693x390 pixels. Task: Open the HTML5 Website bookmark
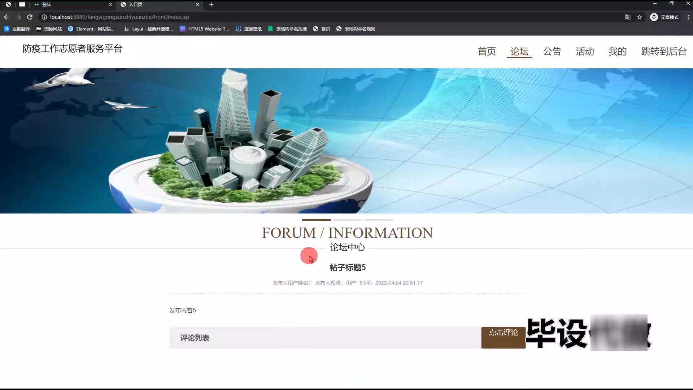coord(204,29)
